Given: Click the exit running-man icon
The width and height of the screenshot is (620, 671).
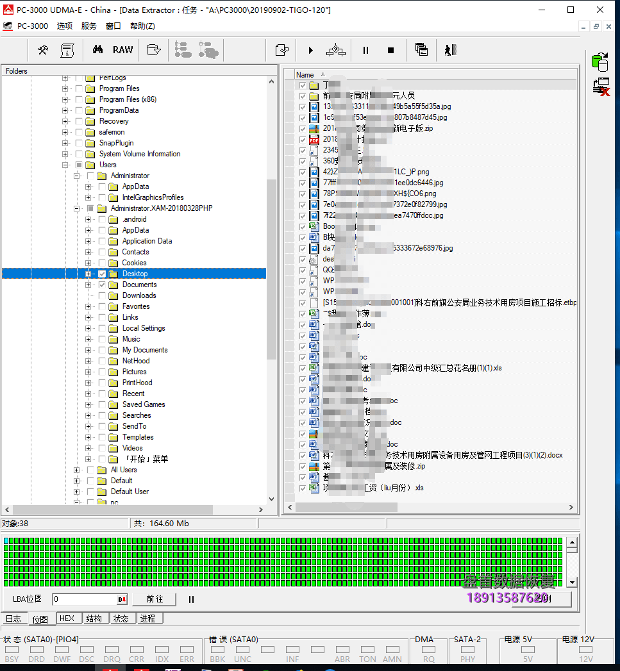Looking at the screenshot, I should (x=451, y=50).
